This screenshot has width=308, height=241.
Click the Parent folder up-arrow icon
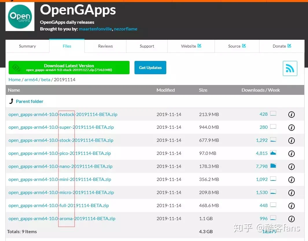click(x=11, y=101)
